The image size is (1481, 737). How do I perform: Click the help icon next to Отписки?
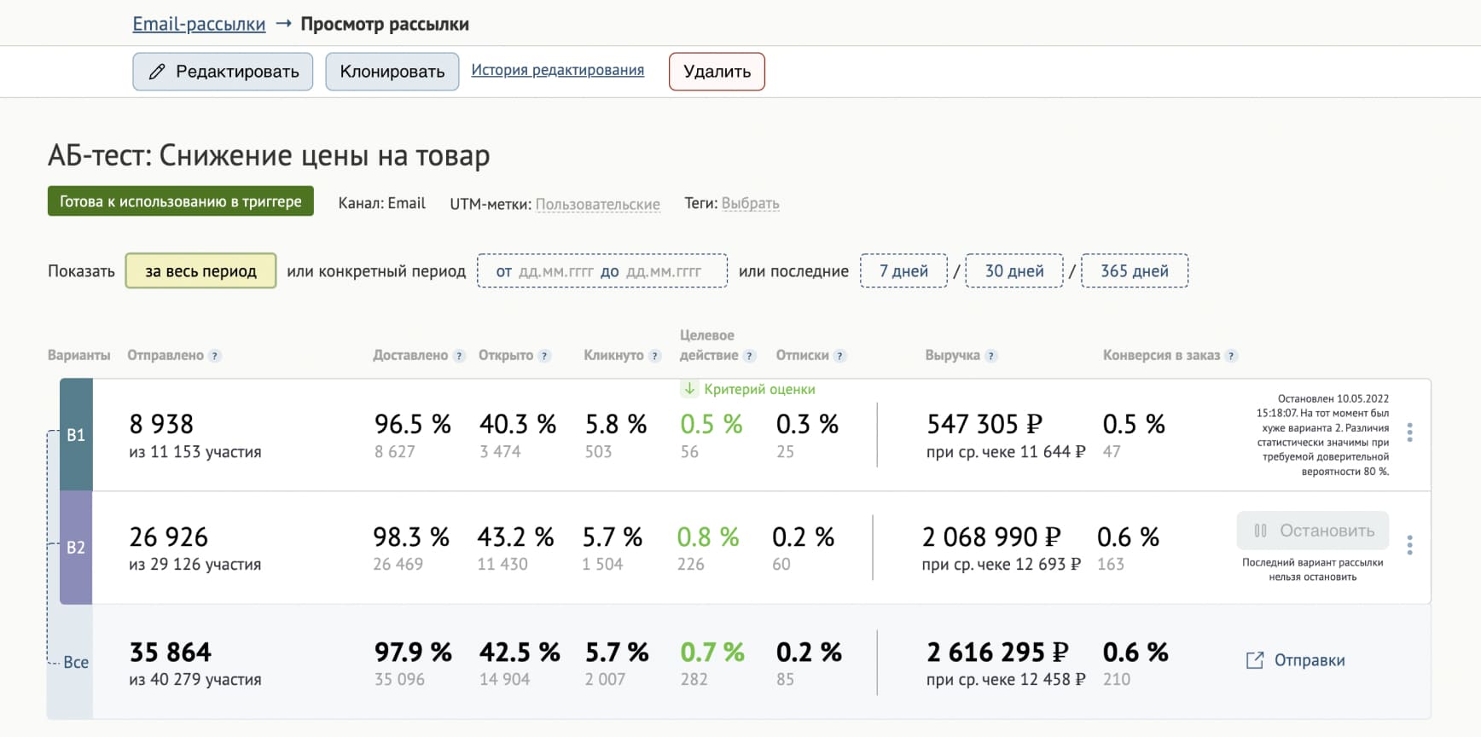[x=839, y=356]
